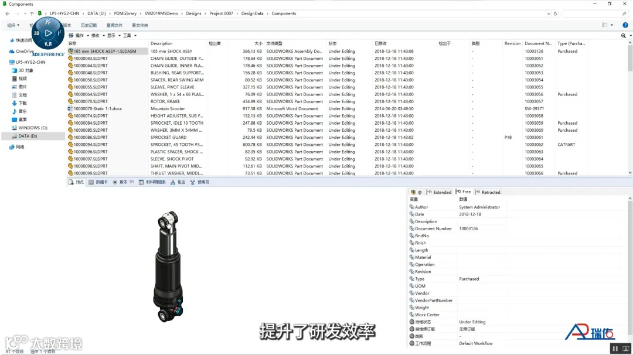Click the Music folder icon
Viewport: 633px width, 355px height.
coord(15,111)
